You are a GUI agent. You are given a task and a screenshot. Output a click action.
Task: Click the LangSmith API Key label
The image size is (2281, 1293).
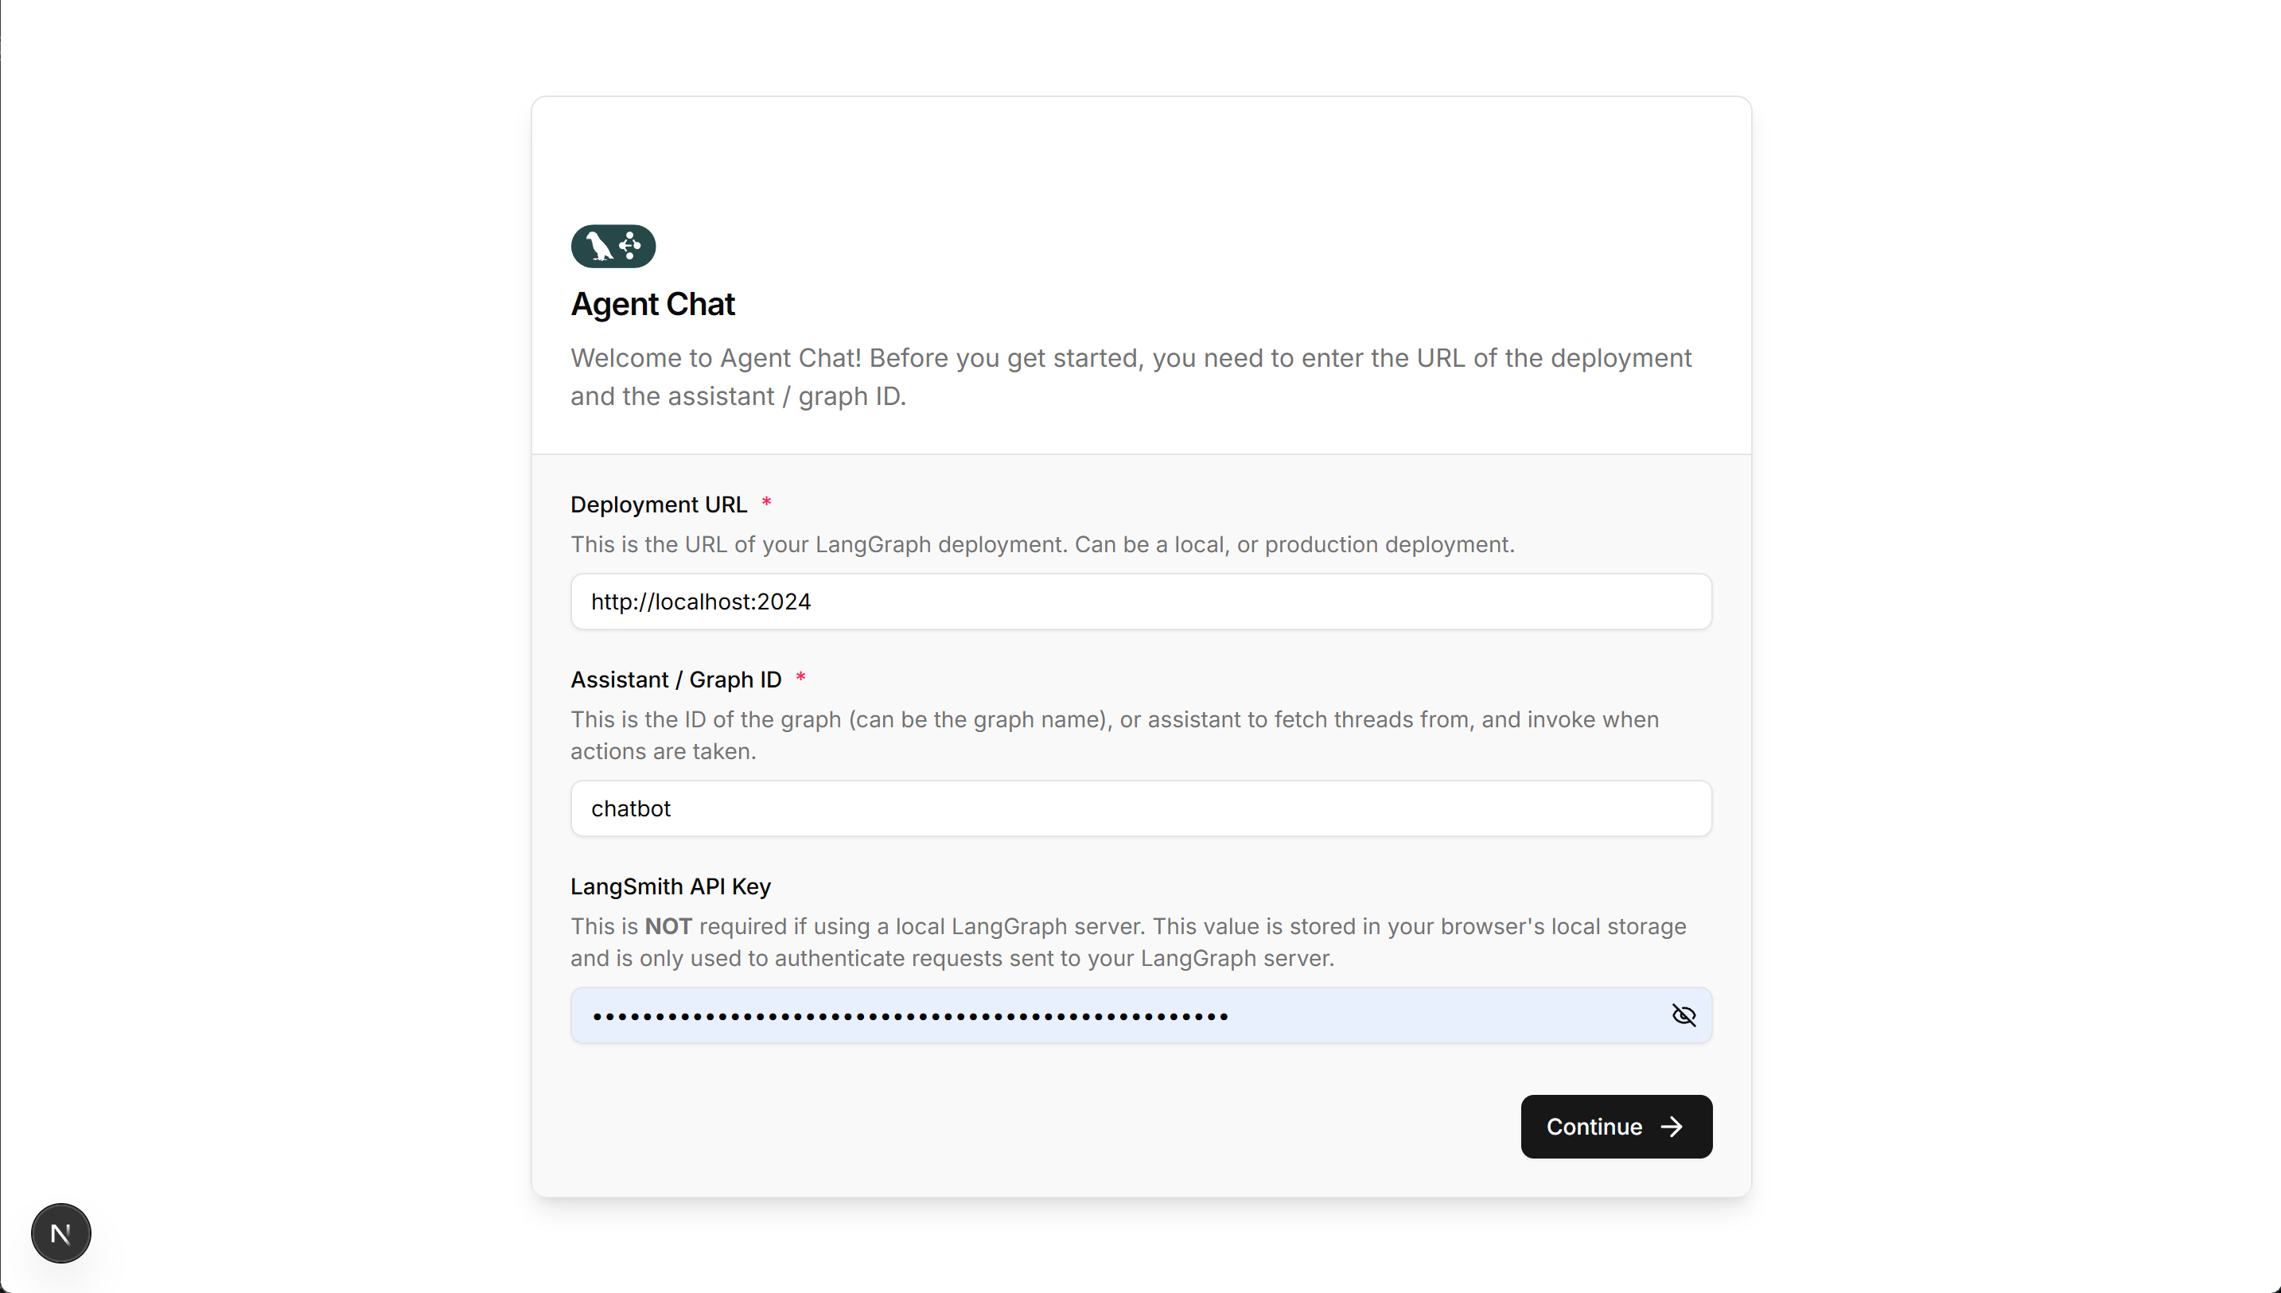click(x=671, y=886)
